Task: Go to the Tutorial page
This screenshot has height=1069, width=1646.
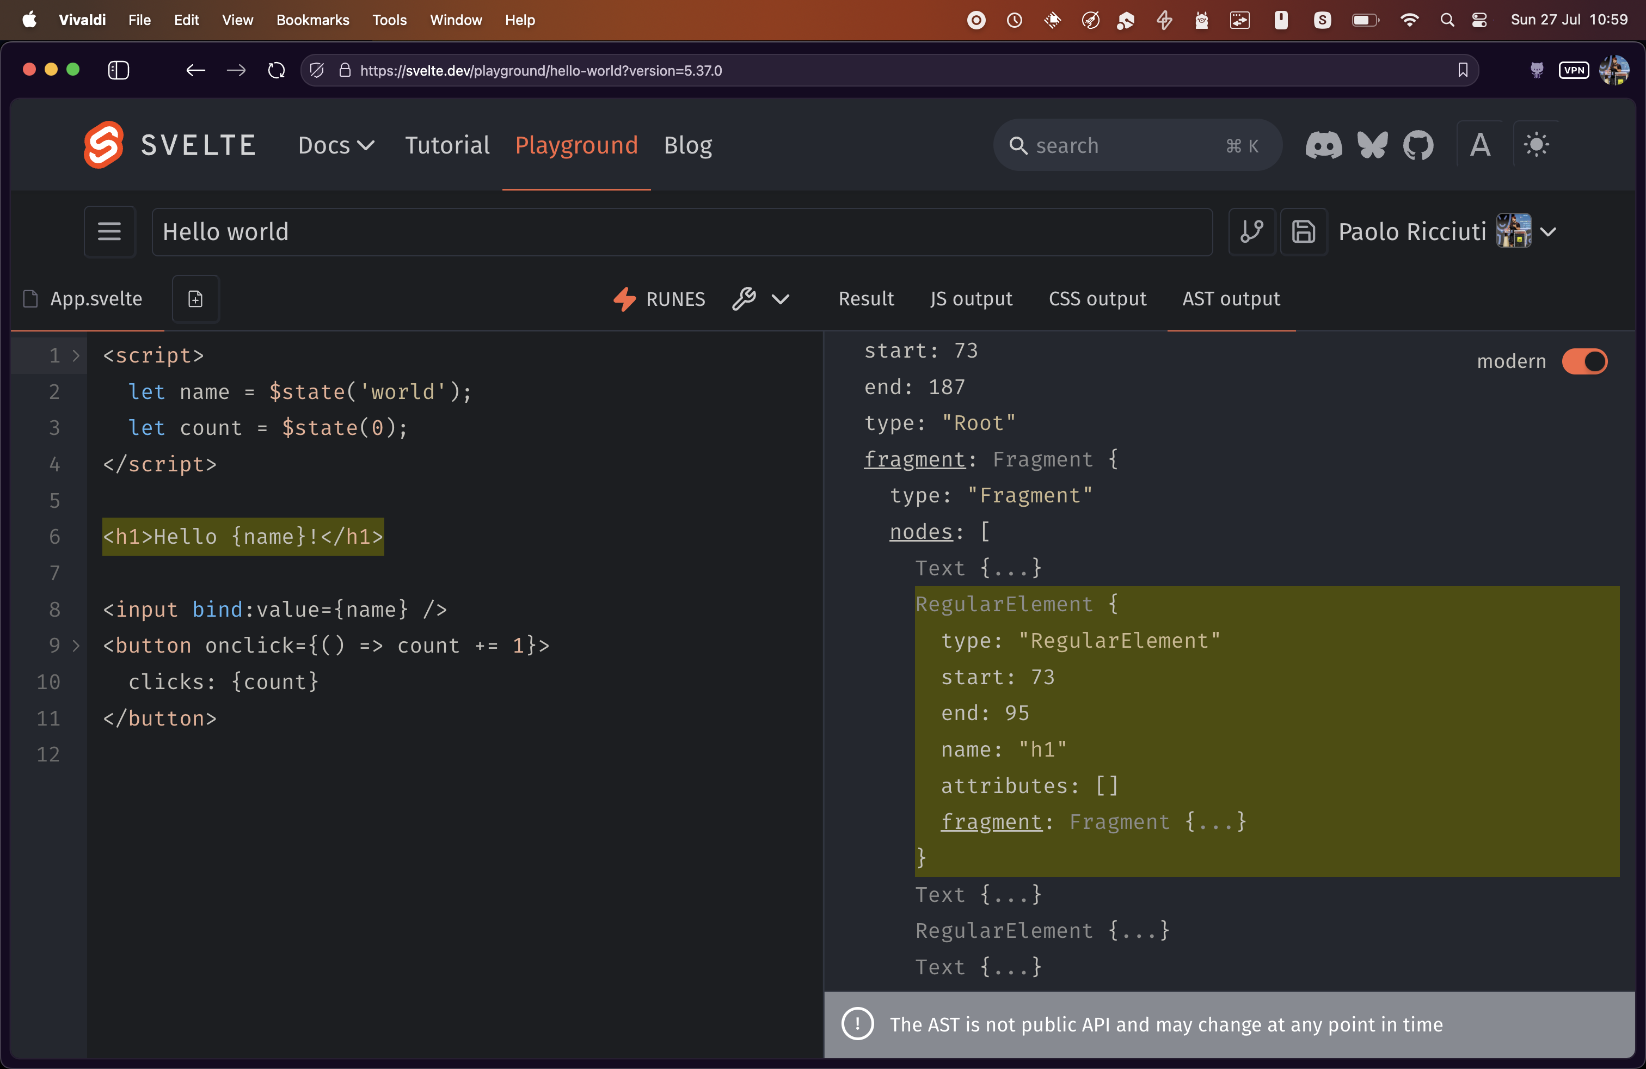Action: pos(447,145)
